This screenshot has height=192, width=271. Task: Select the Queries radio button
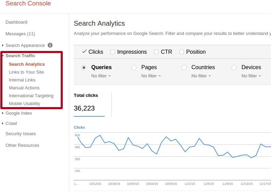(84, 67)
